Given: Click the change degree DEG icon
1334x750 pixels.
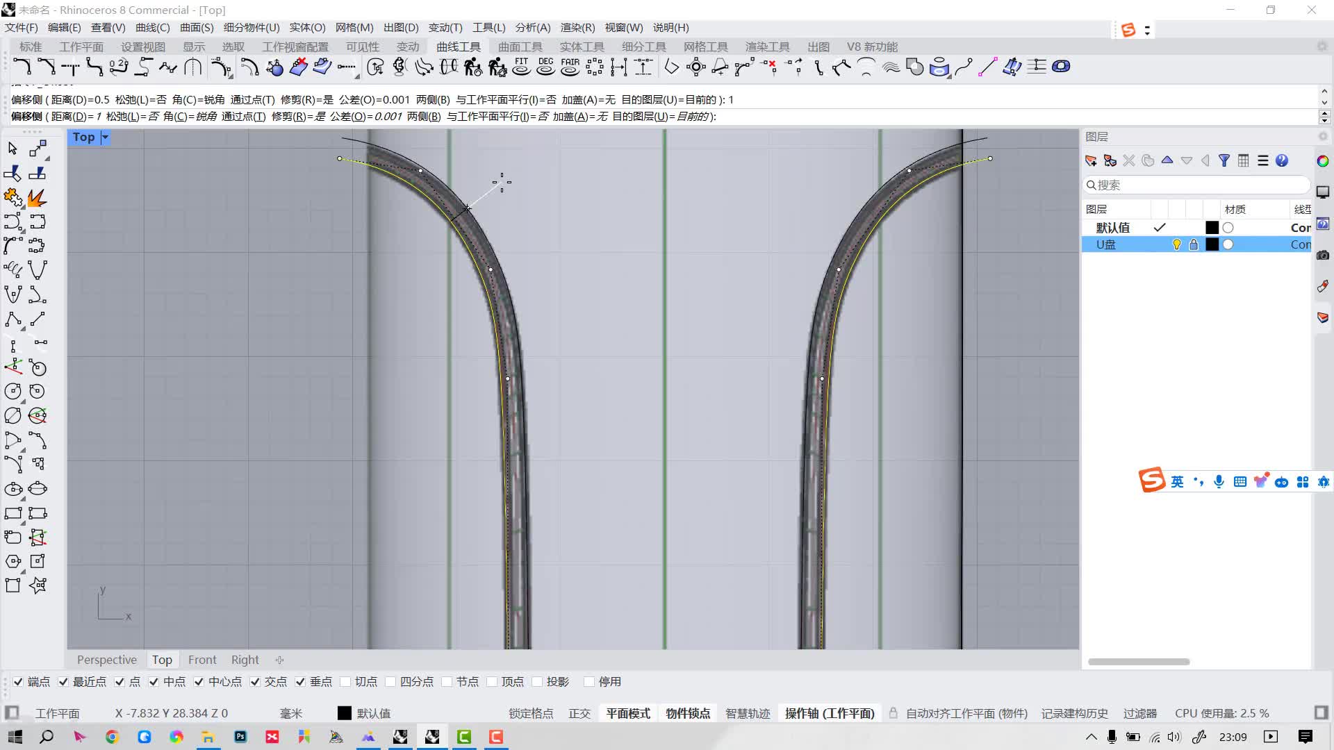Looking at the screenshot, I should pyautogui.click(x=545, y=67).
